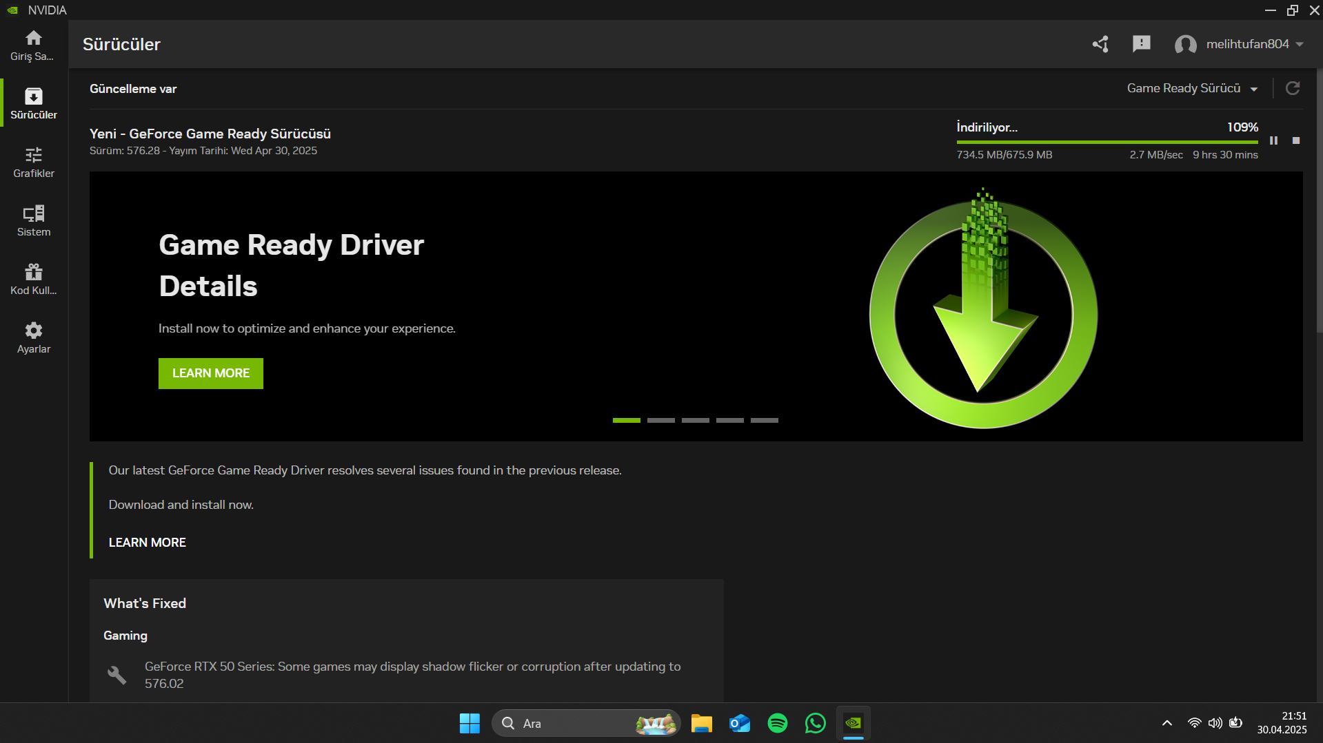Select the fifth banner slide indicator
The width and height of the screenshot is (1323, 743).
[x=765, y=420]
